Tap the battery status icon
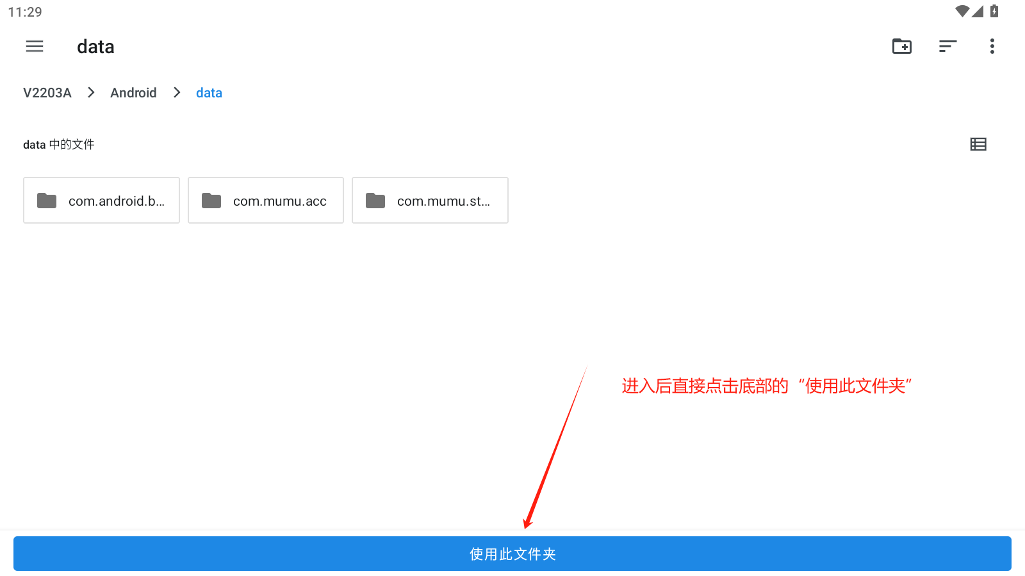 [994, 12]
